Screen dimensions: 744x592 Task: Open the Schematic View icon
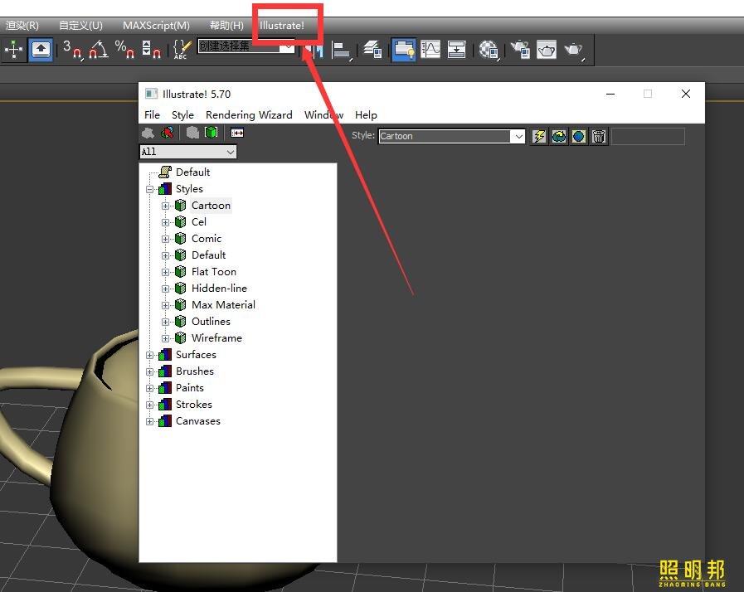pyautogui.click(x=456, y=50)
